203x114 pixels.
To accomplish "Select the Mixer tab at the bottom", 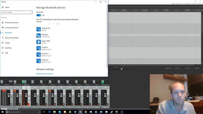I will [4, 109].
